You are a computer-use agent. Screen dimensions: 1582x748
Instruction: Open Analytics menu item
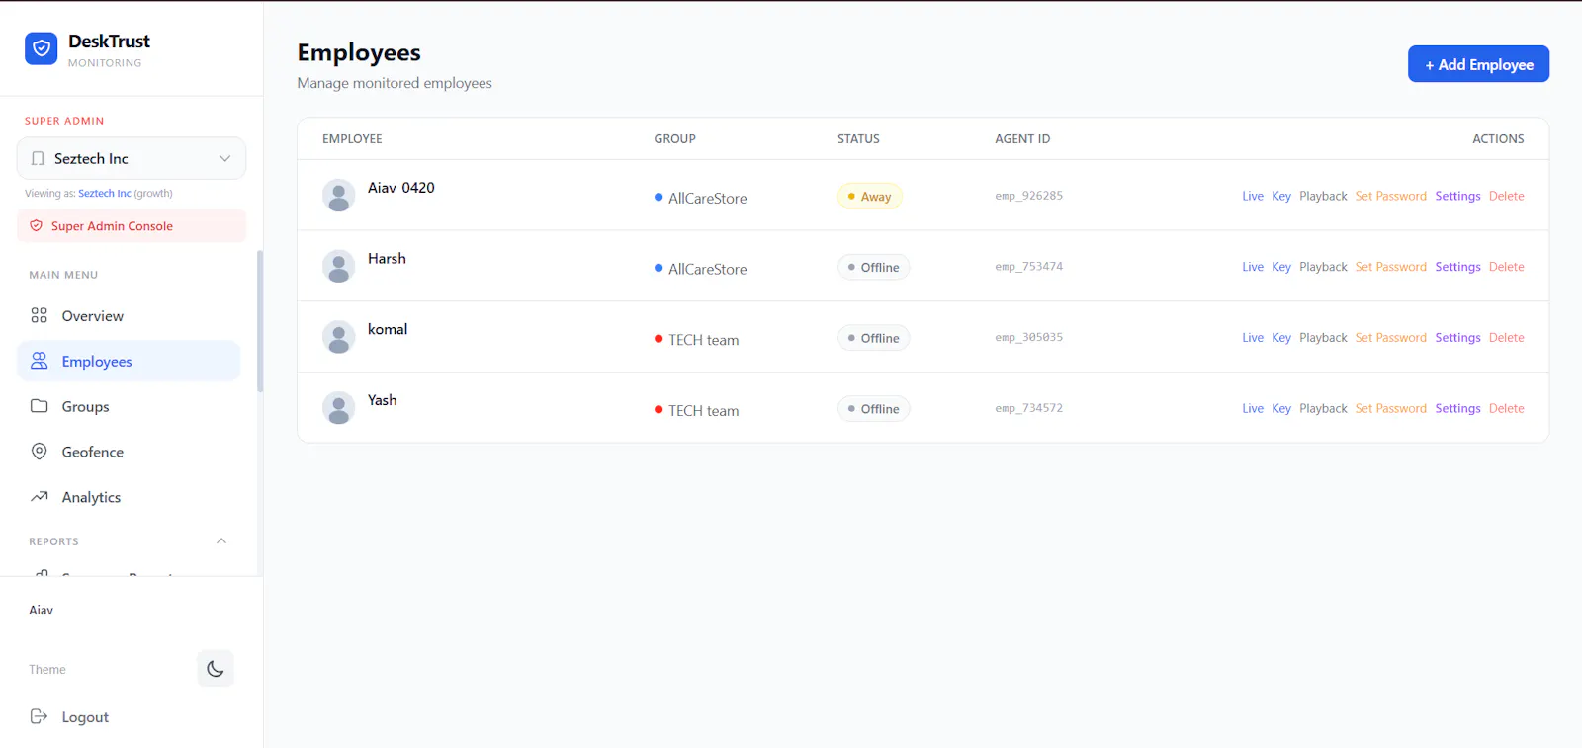click(129, 497)
